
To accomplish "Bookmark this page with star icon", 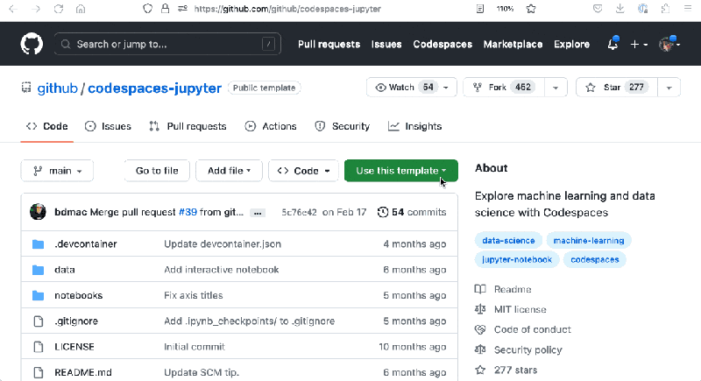I will coord(531,9).
